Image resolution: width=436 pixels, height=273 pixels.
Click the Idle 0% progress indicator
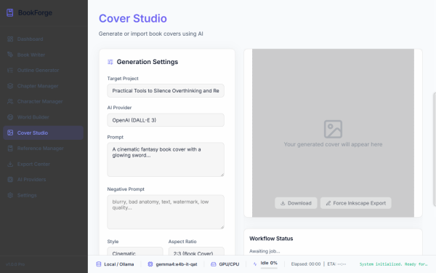click(x=269, y=264)
